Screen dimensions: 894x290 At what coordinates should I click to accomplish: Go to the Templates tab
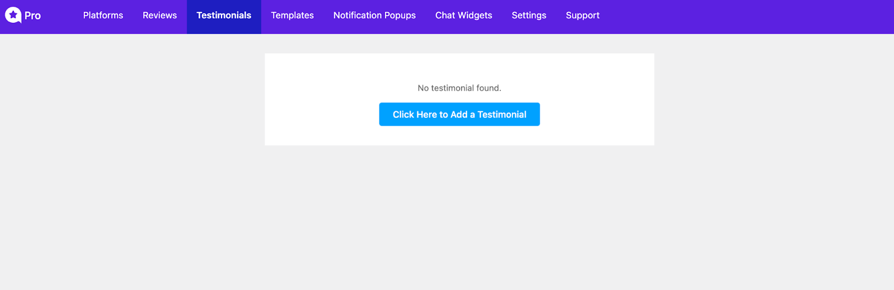(292, 16)
